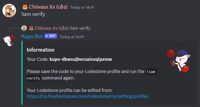Click the verified checkmark in BOT badge

(47, 36)
